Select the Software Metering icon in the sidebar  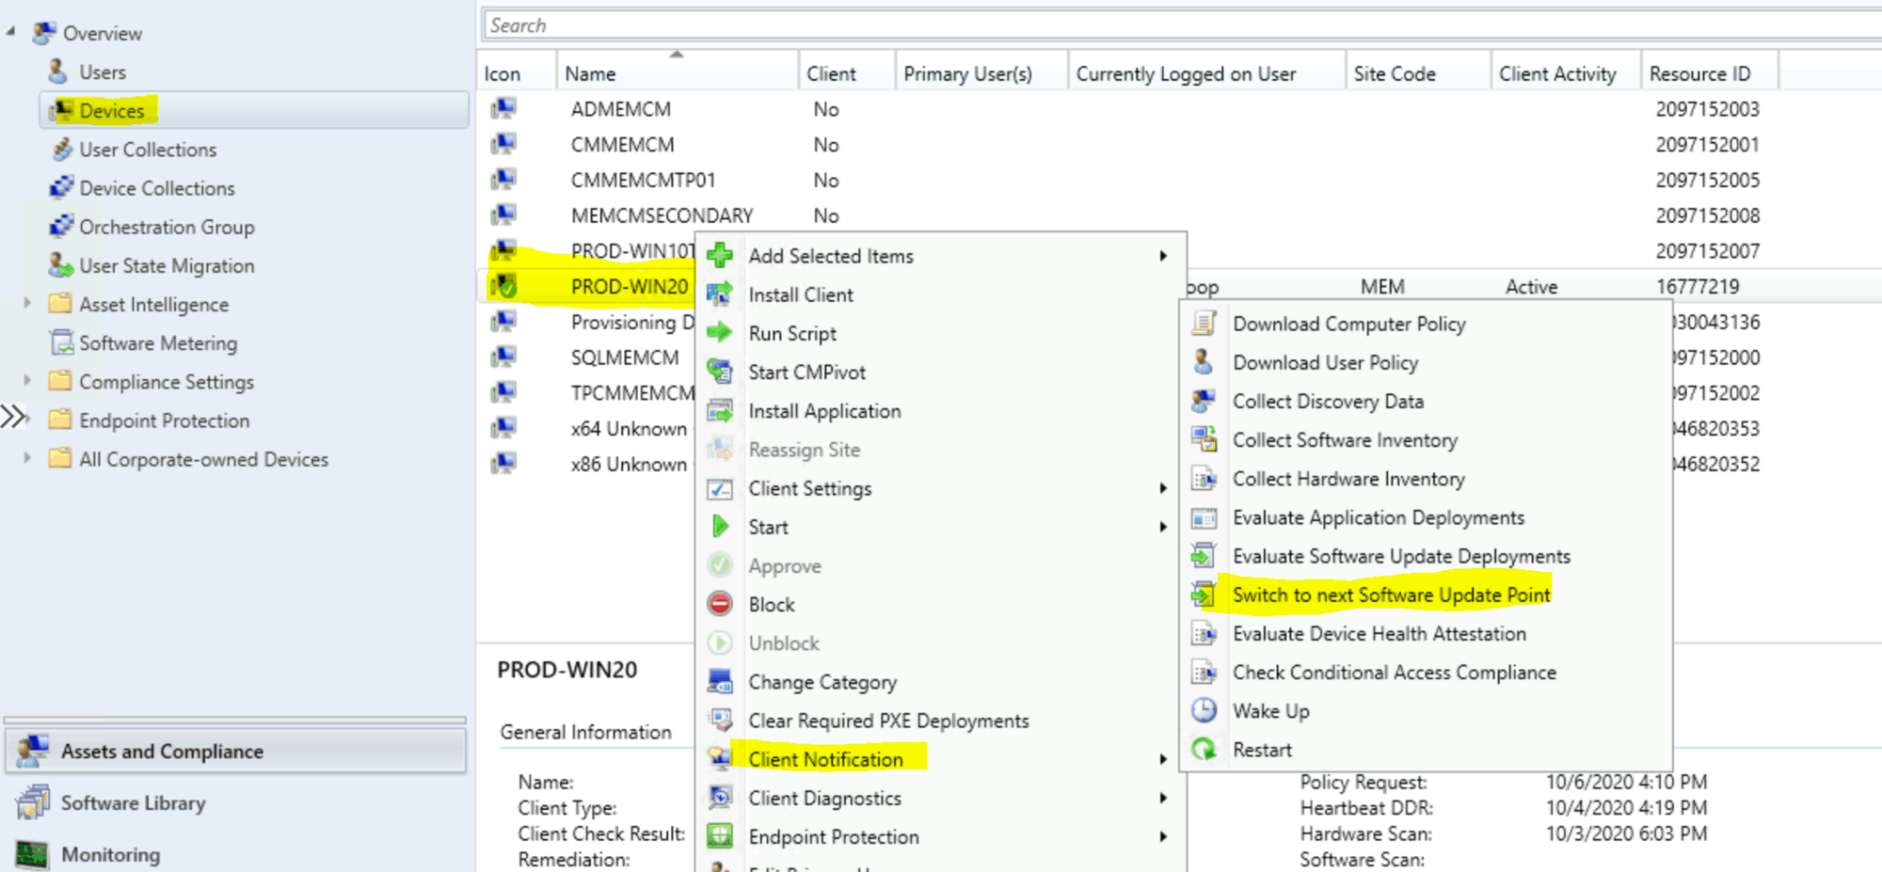[60, 342]
